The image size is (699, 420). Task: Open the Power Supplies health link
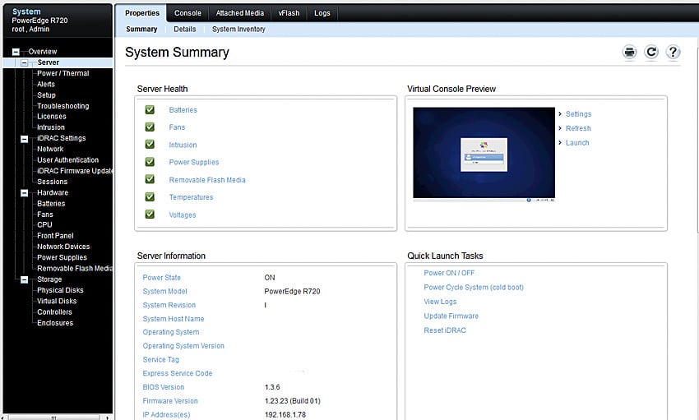click(193, 162)
